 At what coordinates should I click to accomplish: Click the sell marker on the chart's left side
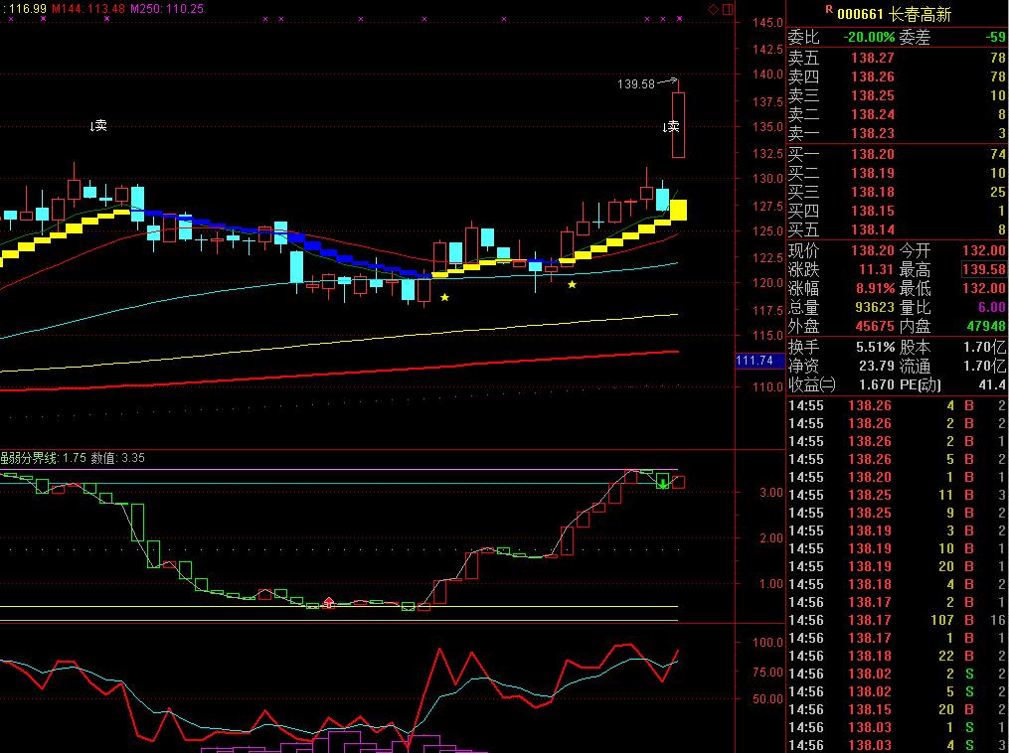click(x=98, y=125)
